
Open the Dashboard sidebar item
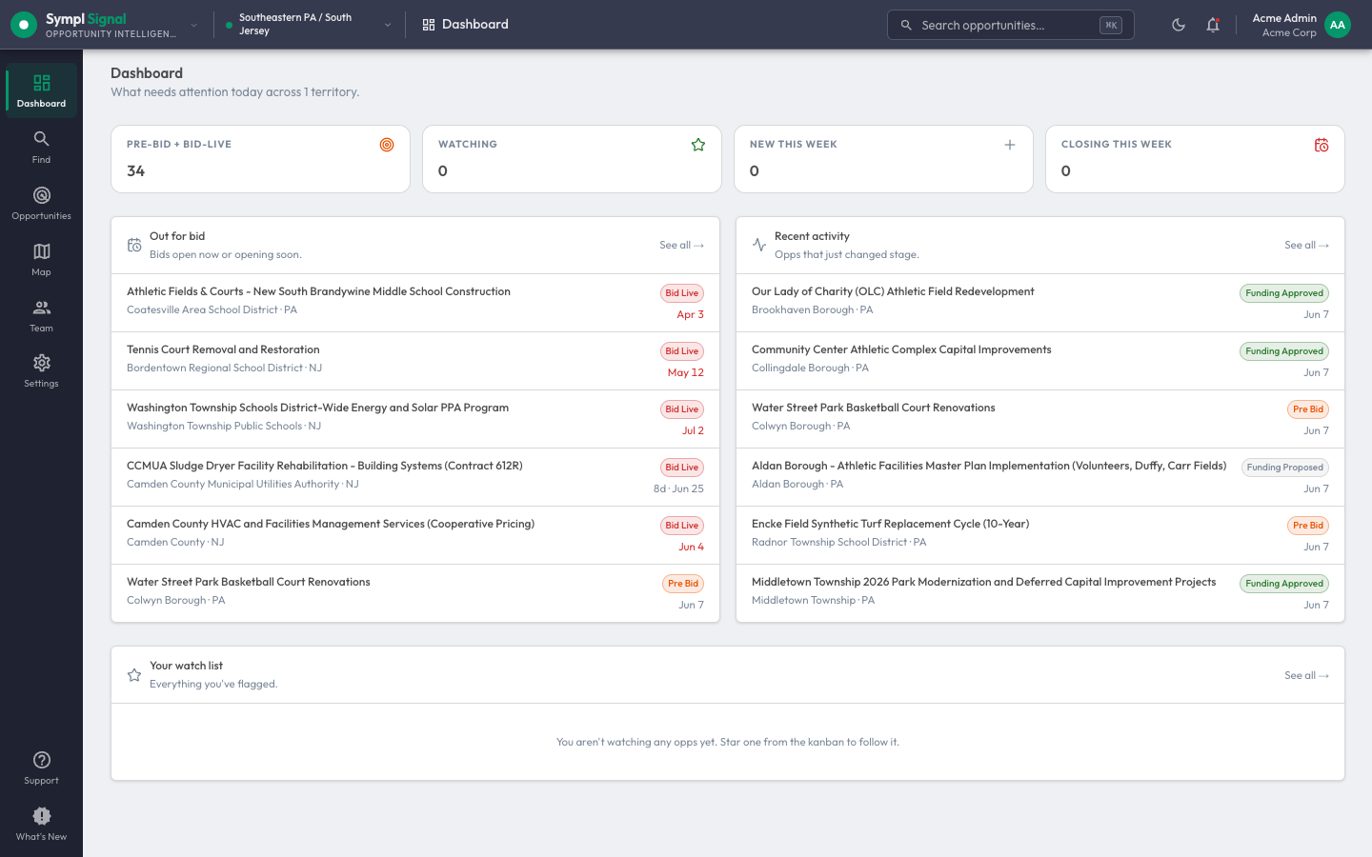41,90
